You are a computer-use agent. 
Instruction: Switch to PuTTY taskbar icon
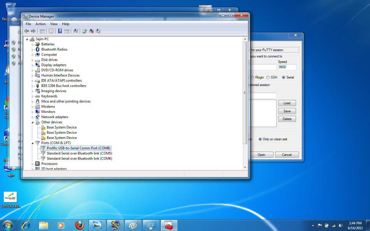point(115,225)
